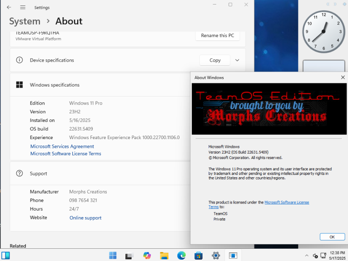Click the Private licensee text in dialog
The height and width of the screenshot is (261, 348).
click(x=219, y=219)
